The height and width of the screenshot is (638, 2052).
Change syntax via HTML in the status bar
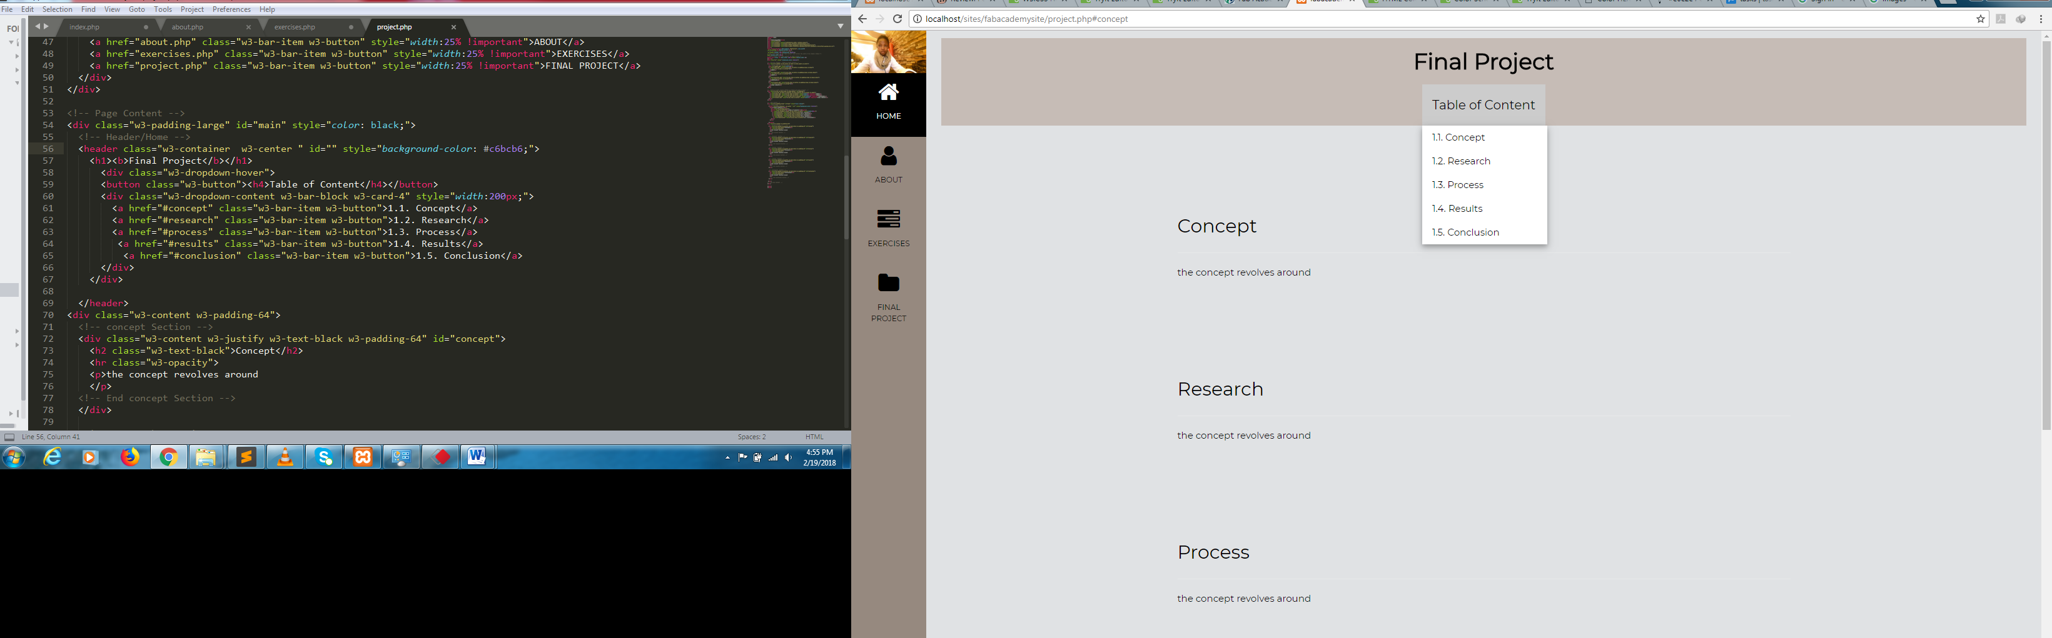[x=814, y=437]
